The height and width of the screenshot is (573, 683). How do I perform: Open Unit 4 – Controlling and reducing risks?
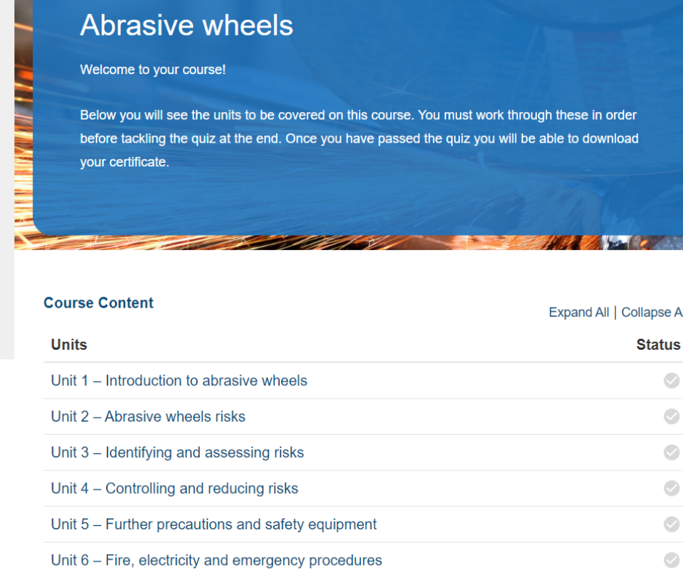pos(174,488)
